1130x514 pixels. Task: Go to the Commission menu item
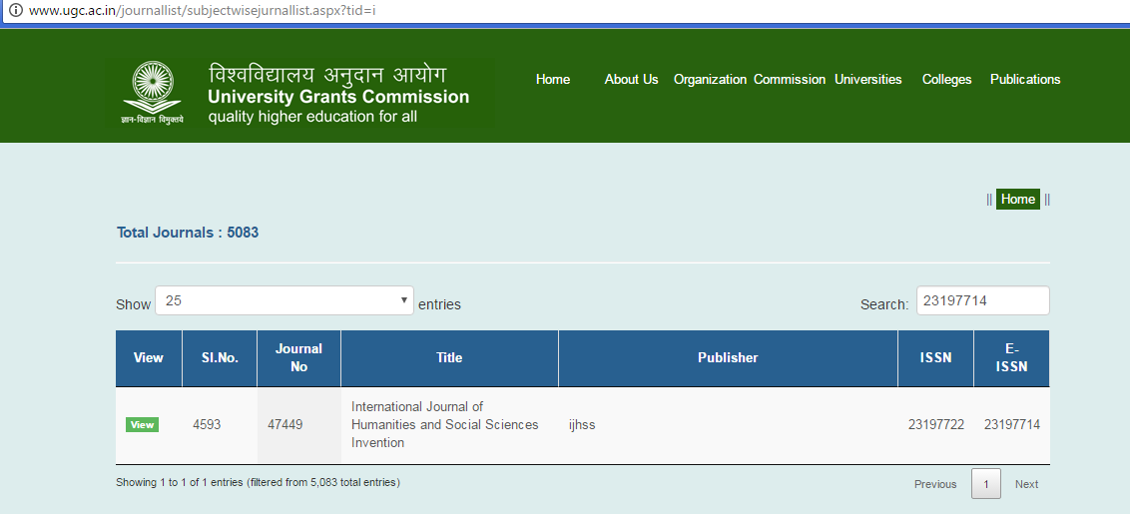(x=789, y=80)
